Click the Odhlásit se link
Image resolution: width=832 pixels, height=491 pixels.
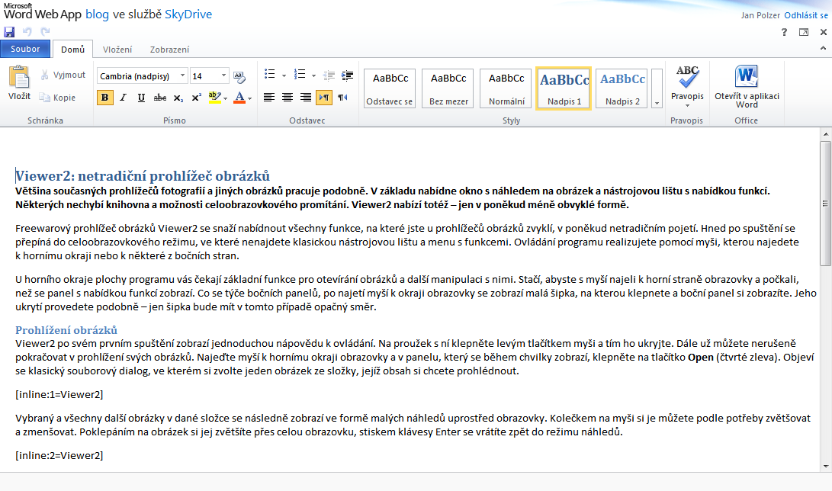click(805, 15)
